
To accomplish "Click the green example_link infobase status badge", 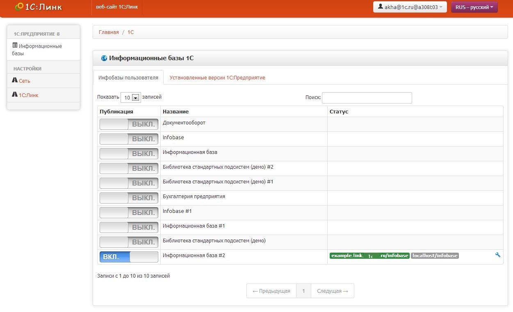I will coord(369,255).
